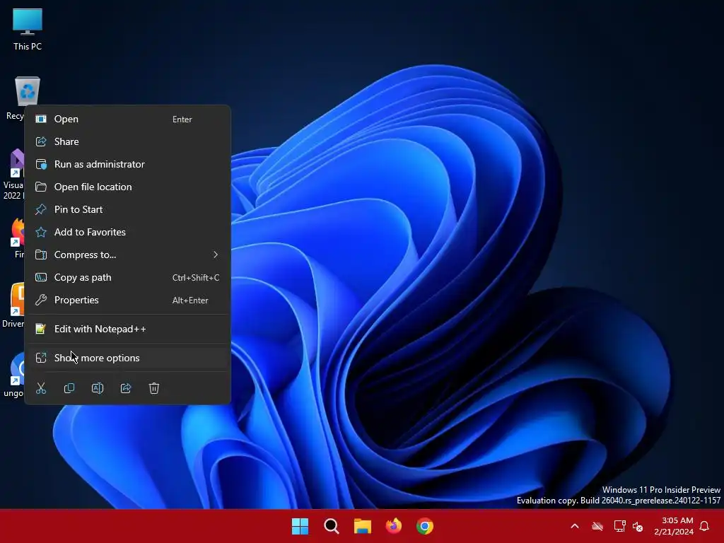Launch Firefox from the taskbar
Viewport: 724px width, 543px height.
[x=393, y=526]
